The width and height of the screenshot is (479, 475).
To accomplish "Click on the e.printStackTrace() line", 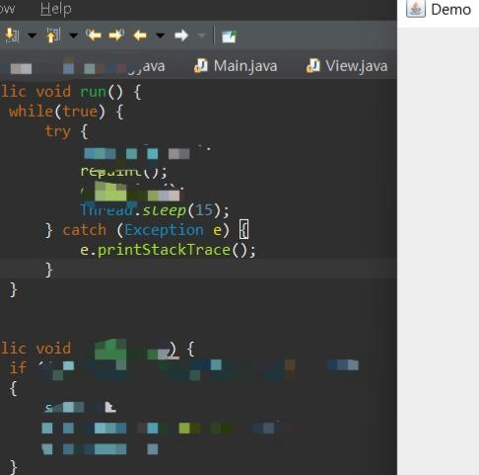I will (x=168, y=250).
